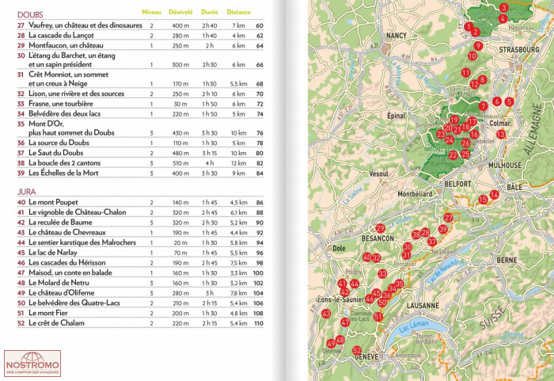Image resolution: width=554 pixels, height=381 pixels.
Task: Select row 'Le lac de Narlay'
Action: [140, 253]
